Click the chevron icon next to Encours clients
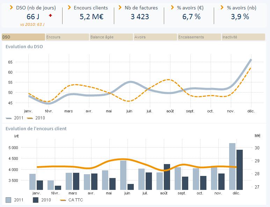The image size is (270, 207). click(69, 7)
